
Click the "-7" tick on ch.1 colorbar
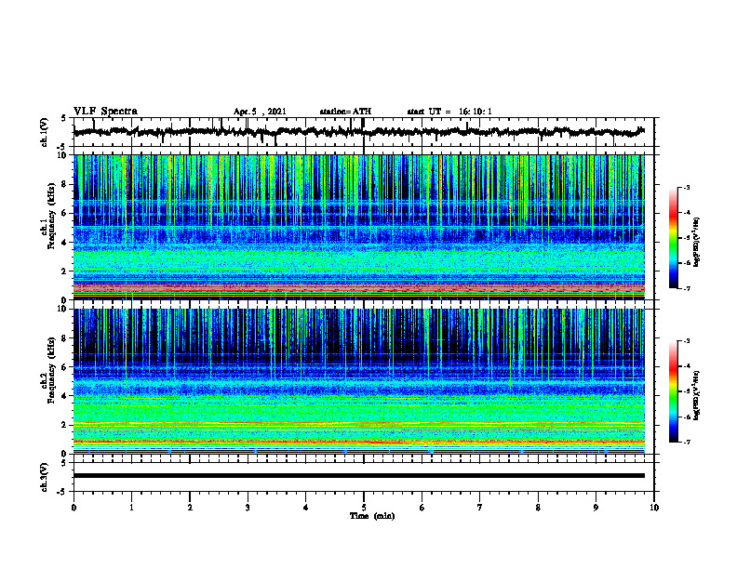point(687,288)
